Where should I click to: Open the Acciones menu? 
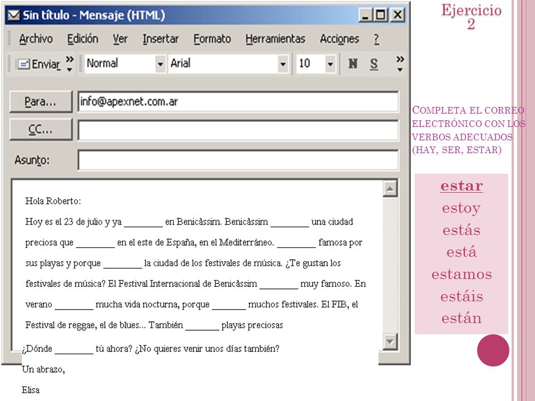coord(339,39)
